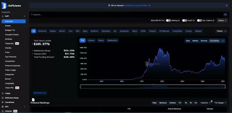Click the DefiLlama logo icon

click(x=4, y=6)
